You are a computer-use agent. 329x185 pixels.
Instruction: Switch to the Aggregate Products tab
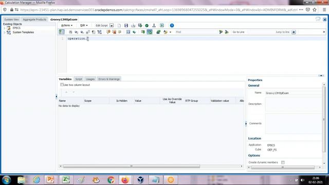(34, 20)
